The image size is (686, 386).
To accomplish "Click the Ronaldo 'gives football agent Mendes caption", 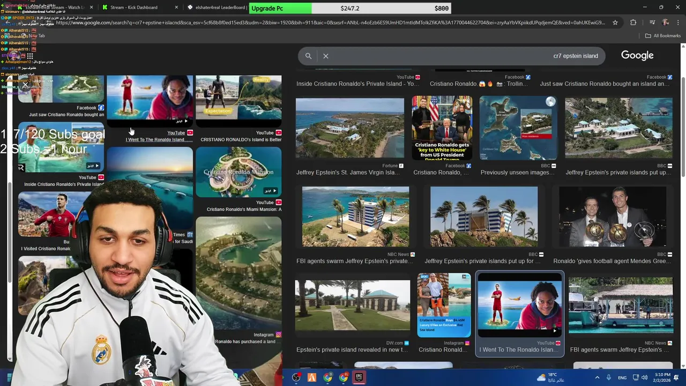I will tap(612, 261).
